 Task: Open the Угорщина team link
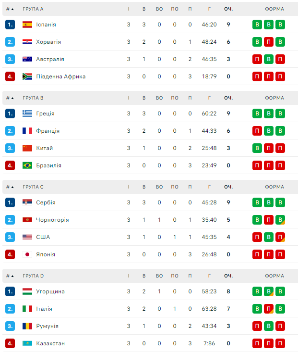click(50, 291)
